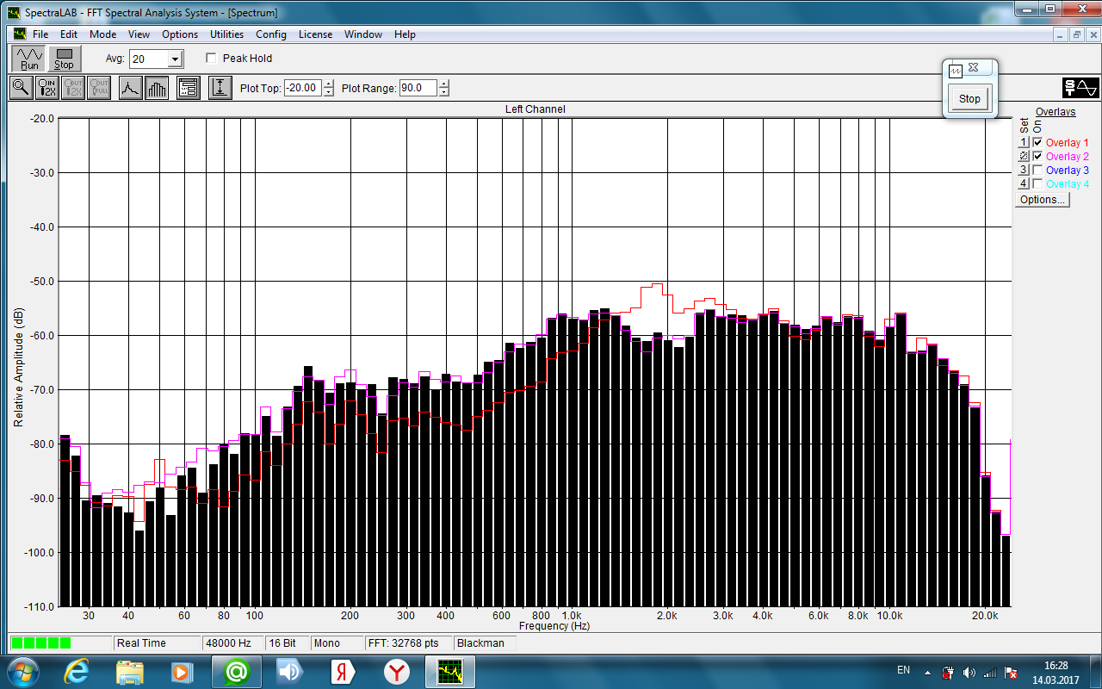Show hidden system tray icons

927,672
